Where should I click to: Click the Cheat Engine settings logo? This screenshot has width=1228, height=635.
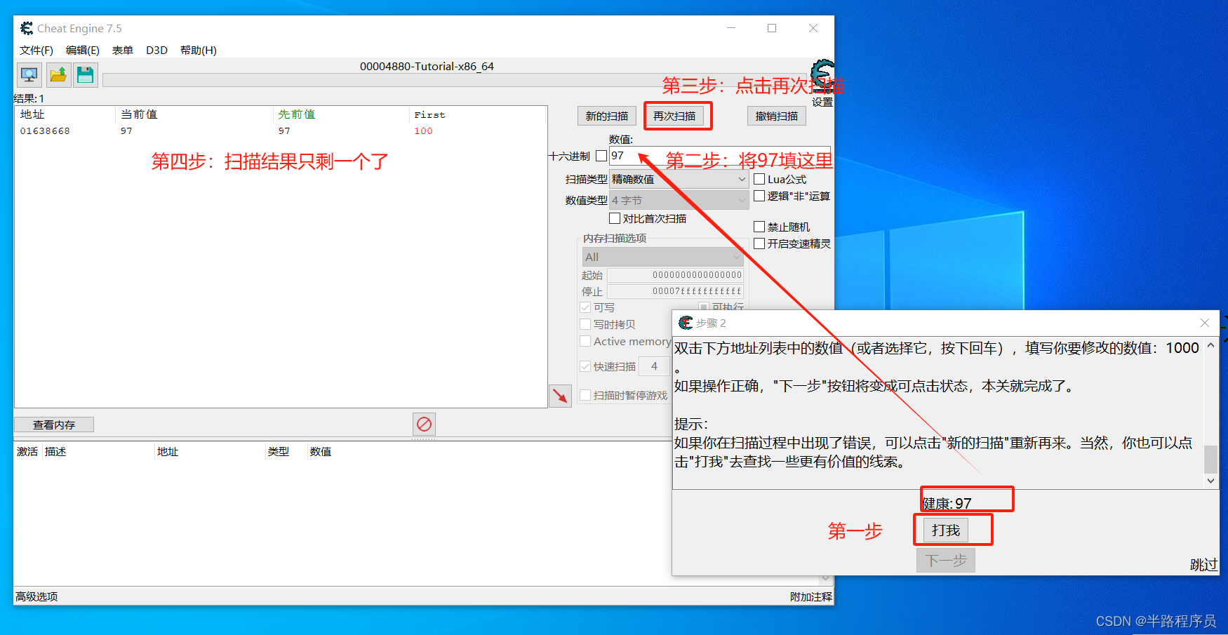(x=822, y=74)
